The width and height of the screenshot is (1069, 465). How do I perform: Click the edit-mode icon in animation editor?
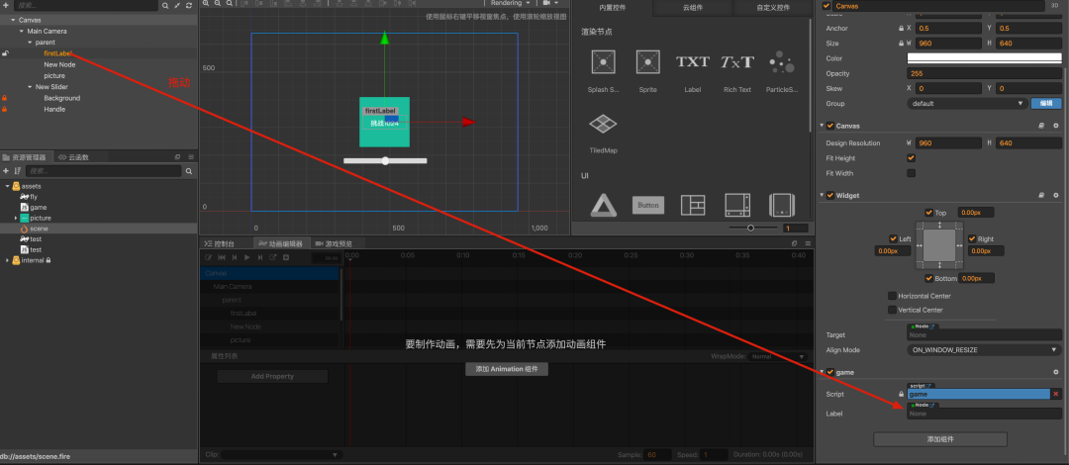click(x=209, y=257)
